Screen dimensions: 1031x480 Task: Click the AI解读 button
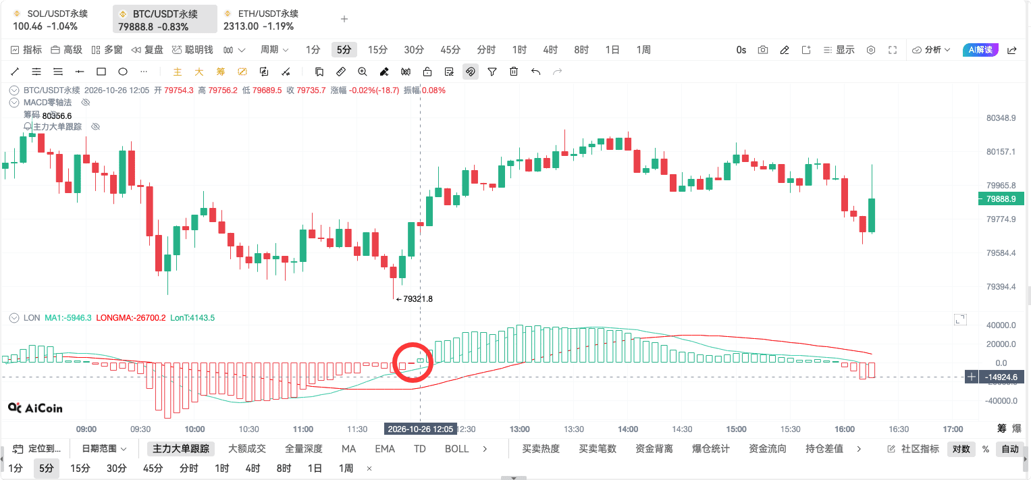(x=980, y=50)
